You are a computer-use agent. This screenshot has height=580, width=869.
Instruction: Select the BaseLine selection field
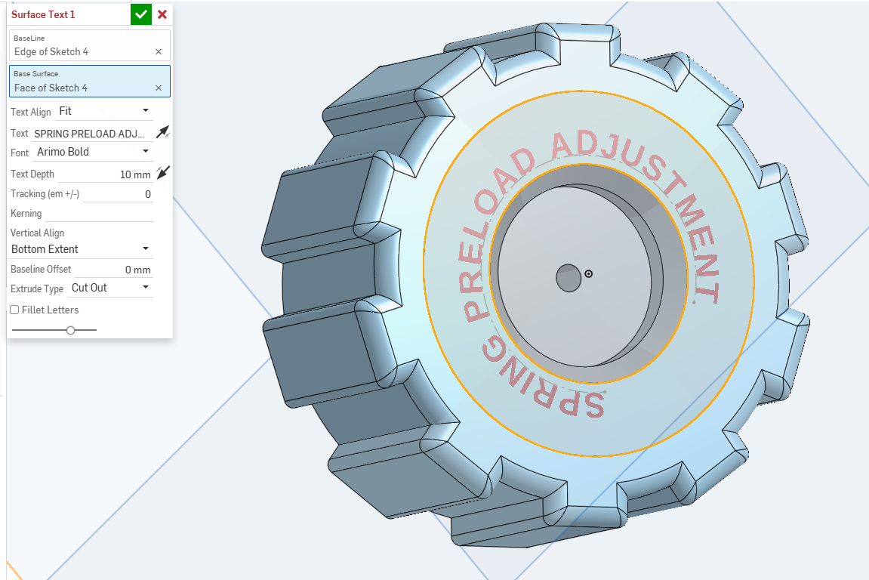(90, 45)
